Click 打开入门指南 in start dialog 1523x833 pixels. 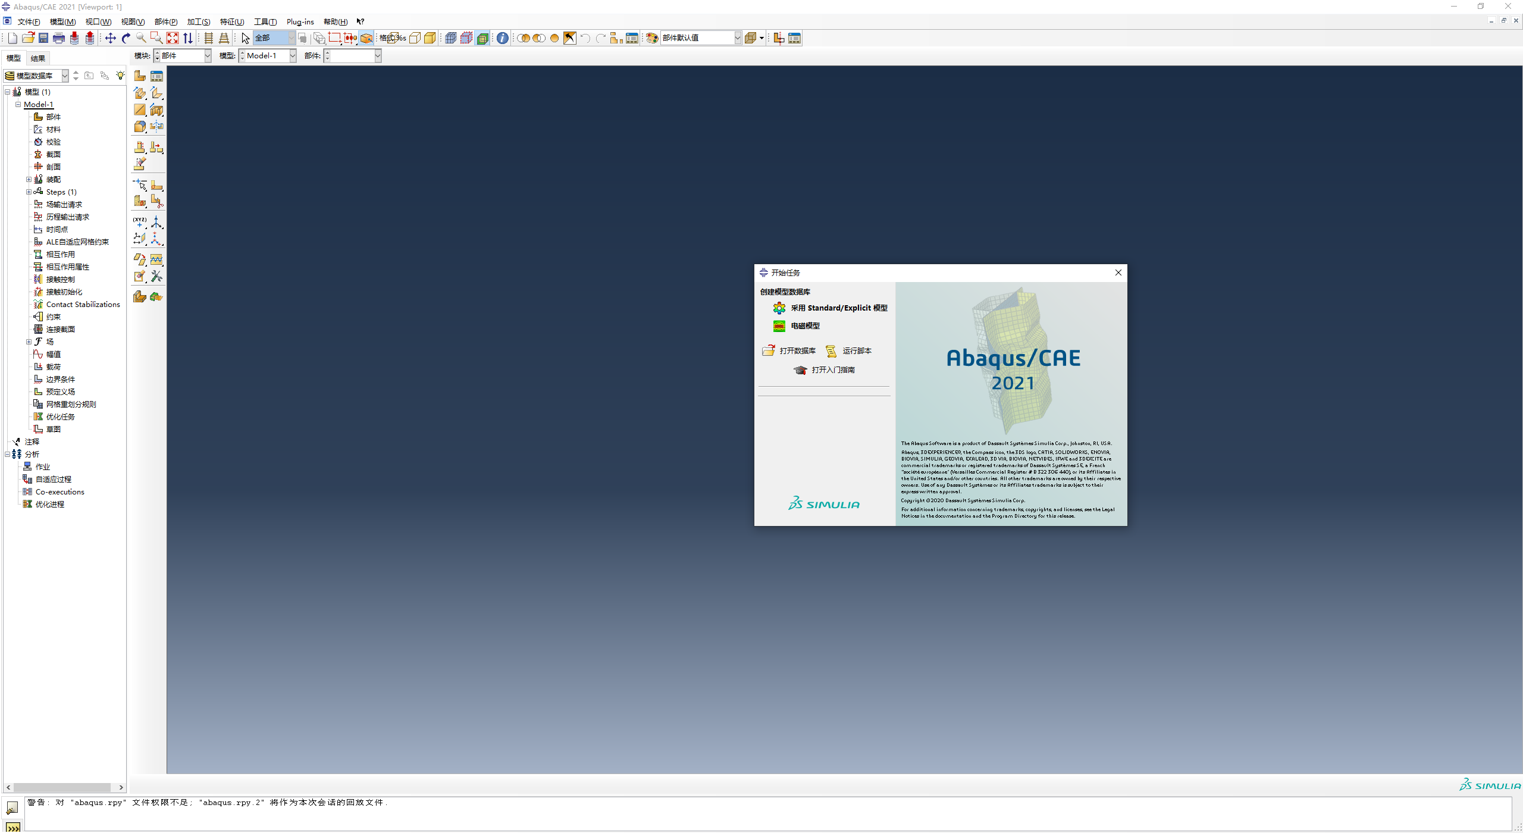pos(833,369)
